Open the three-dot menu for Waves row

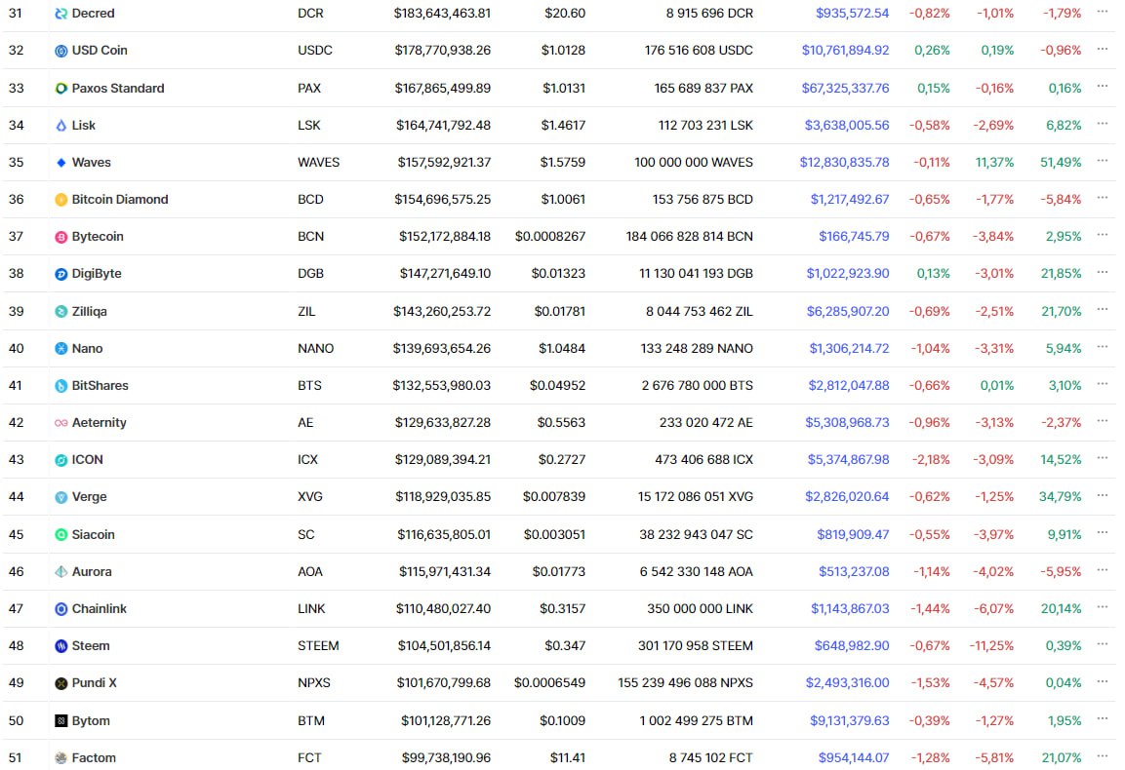[1102, 161]
